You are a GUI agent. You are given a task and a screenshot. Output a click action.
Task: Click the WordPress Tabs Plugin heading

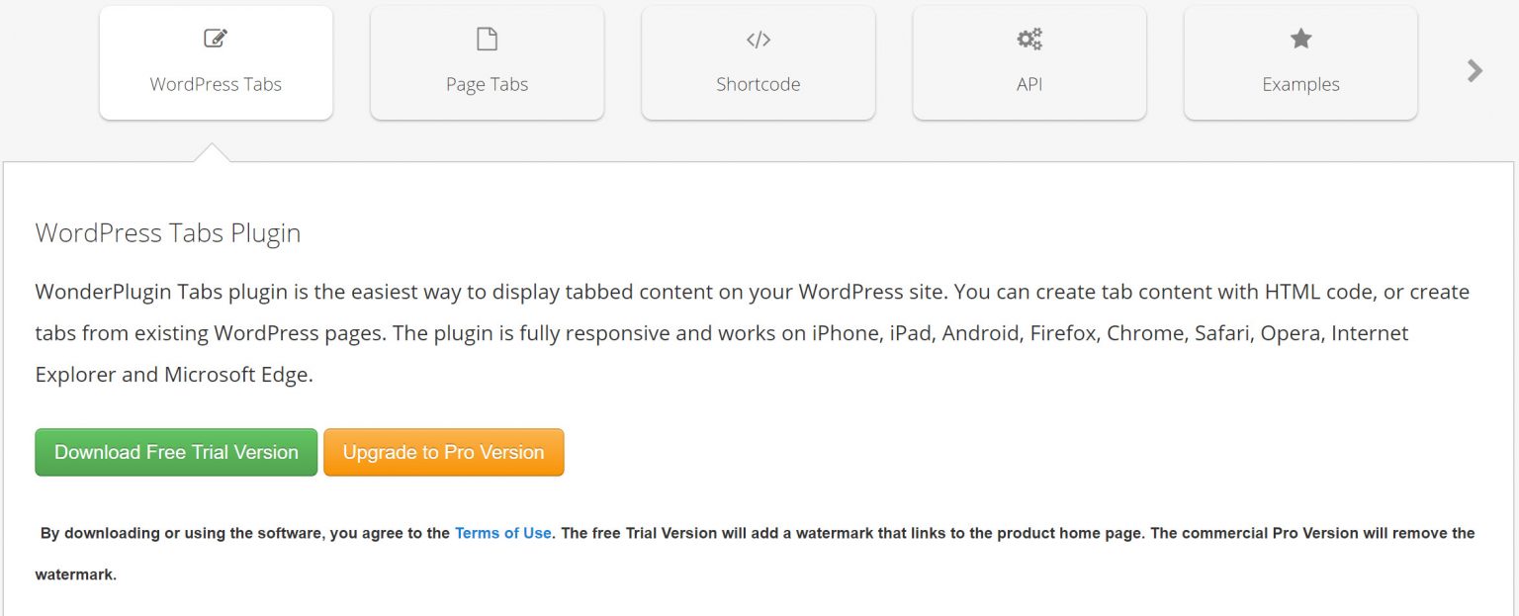(x=168, y=233)
